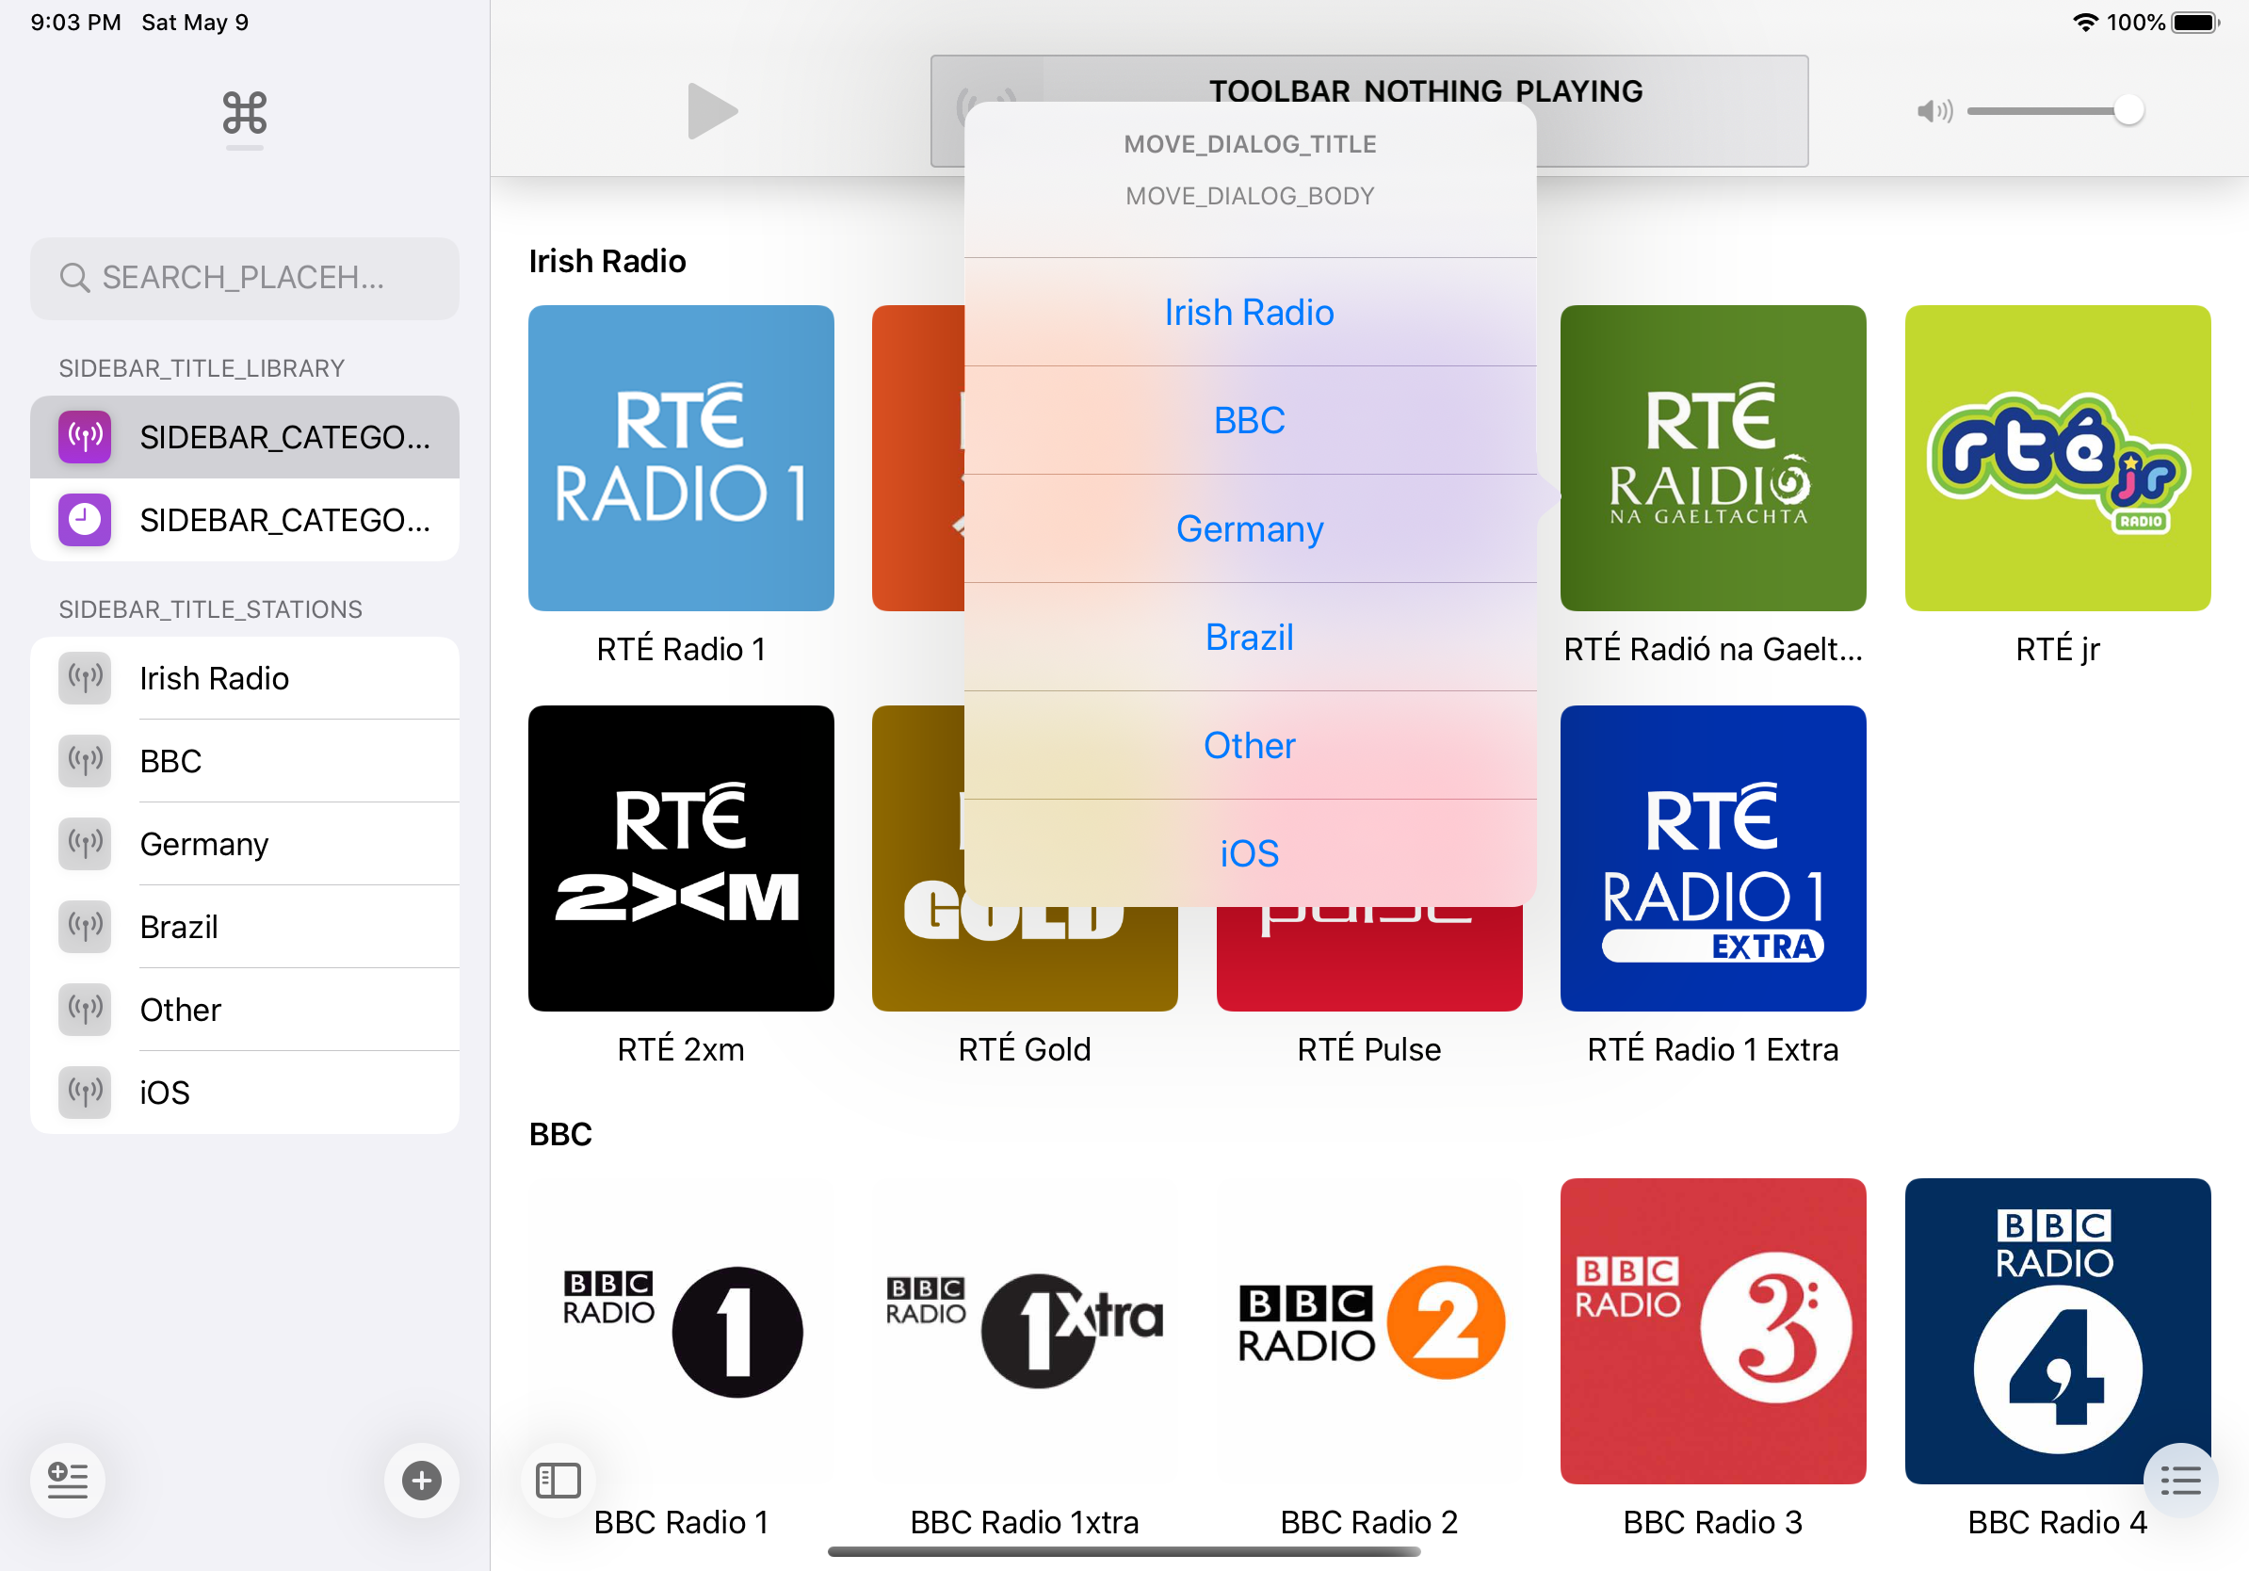Image resolution: width=2249 pixels, height=1571 pixels.
Task: Click the purple clock recent icon
Action: (x=85, y=519)
